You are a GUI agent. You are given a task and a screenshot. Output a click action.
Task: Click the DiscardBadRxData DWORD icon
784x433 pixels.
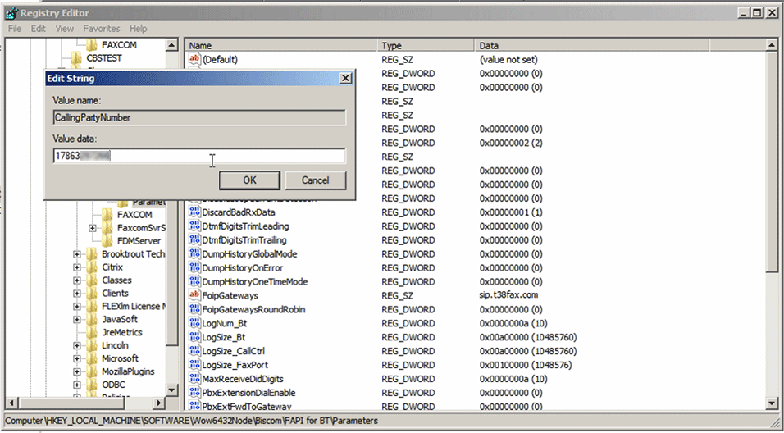coord(194,212)
